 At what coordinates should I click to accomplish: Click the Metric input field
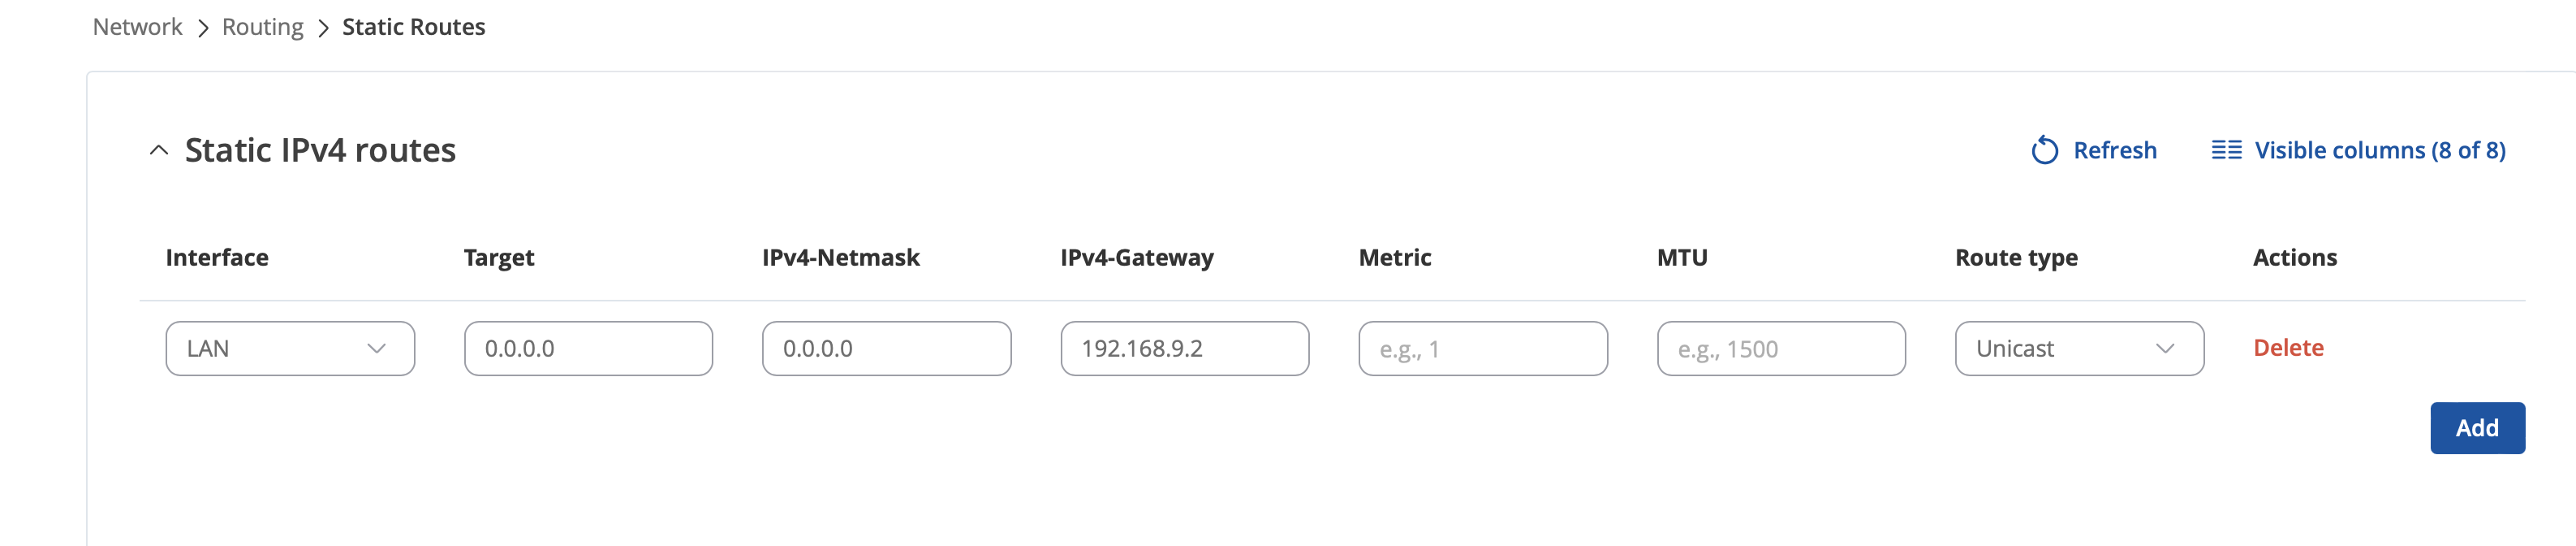[1483, 349]
